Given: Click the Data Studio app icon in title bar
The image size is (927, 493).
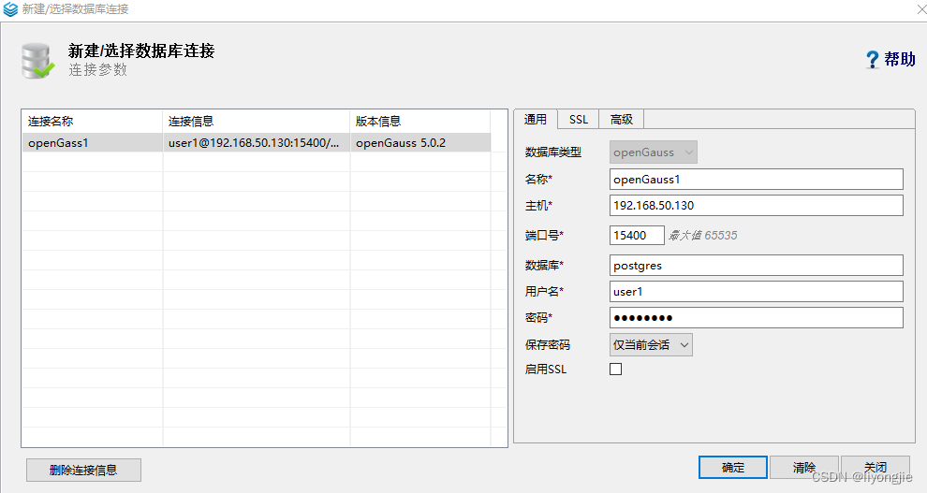Looking at the screenshot, I should [x=10, y=8].
